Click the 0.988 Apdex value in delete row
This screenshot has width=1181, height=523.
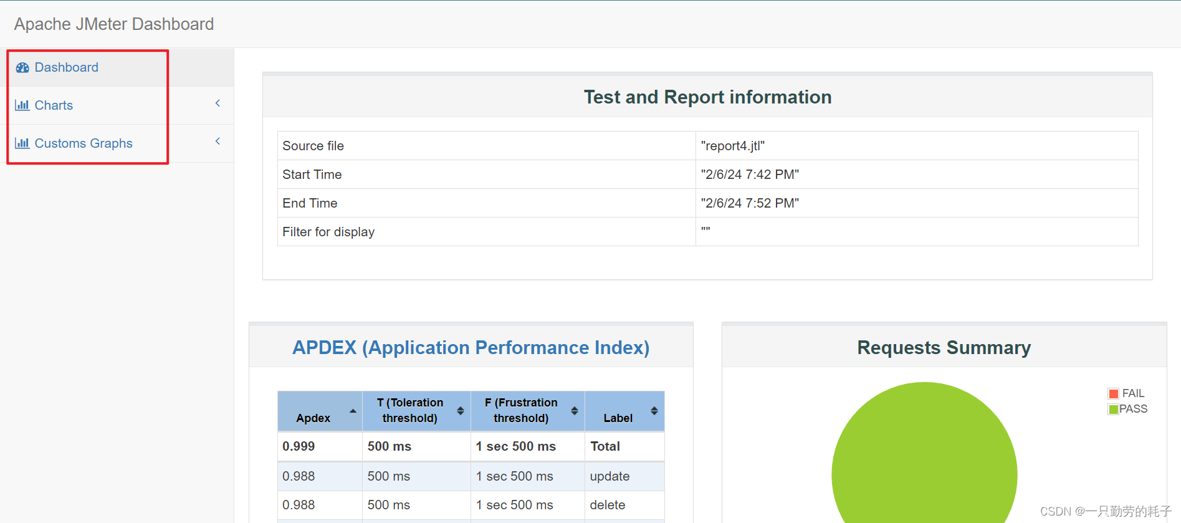[299, 505]
